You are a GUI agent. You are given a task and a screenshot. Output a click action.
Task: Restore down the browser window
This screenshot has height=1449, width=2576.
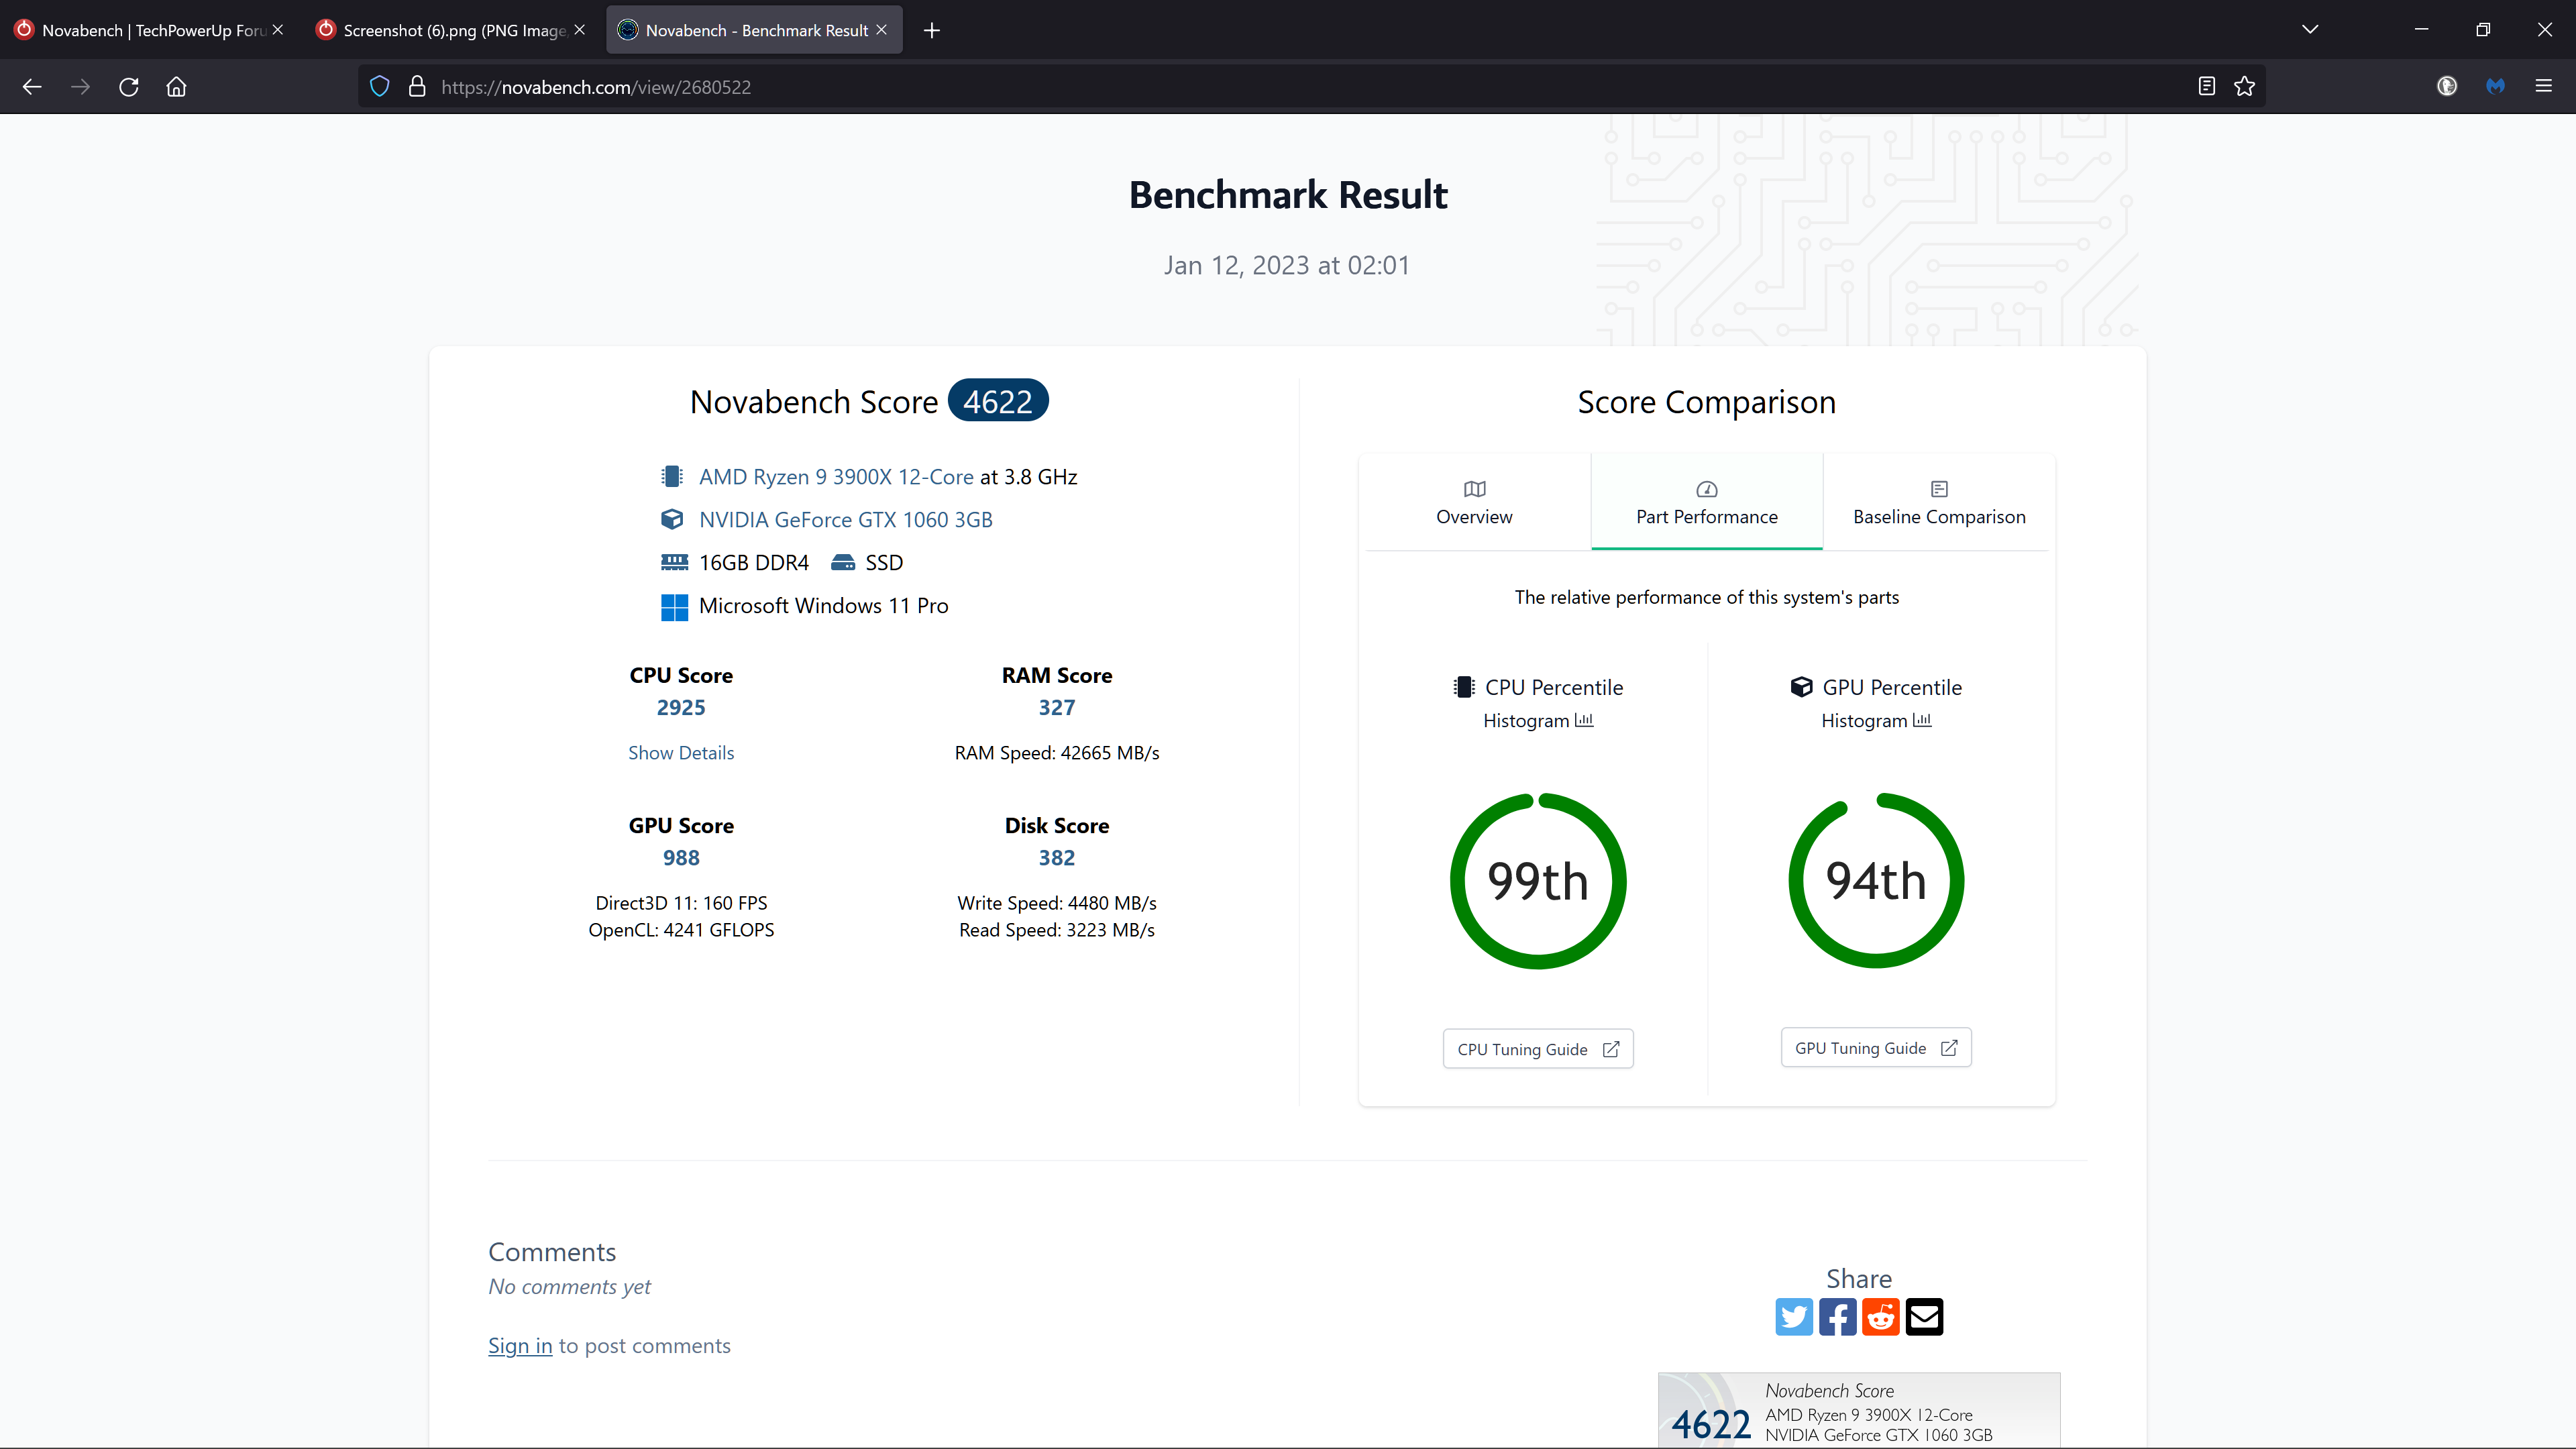[2483, 29]
